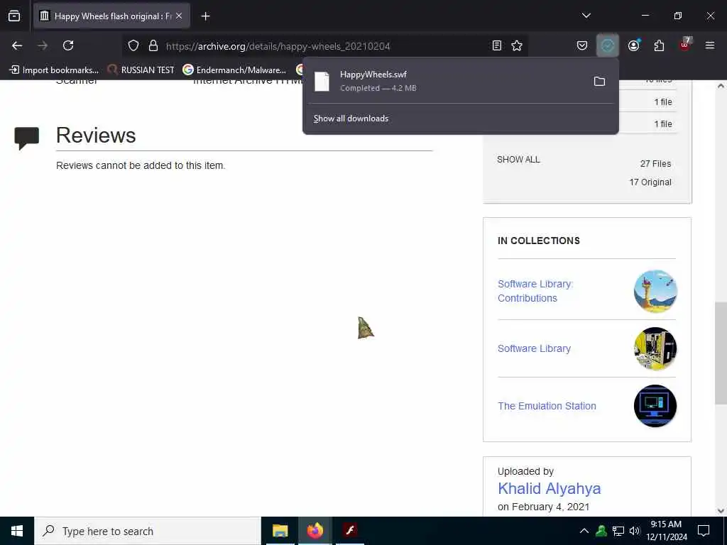Open RUSSIAN TEST bookmark
Screen dimensions: 727x545
click(141, 70)
